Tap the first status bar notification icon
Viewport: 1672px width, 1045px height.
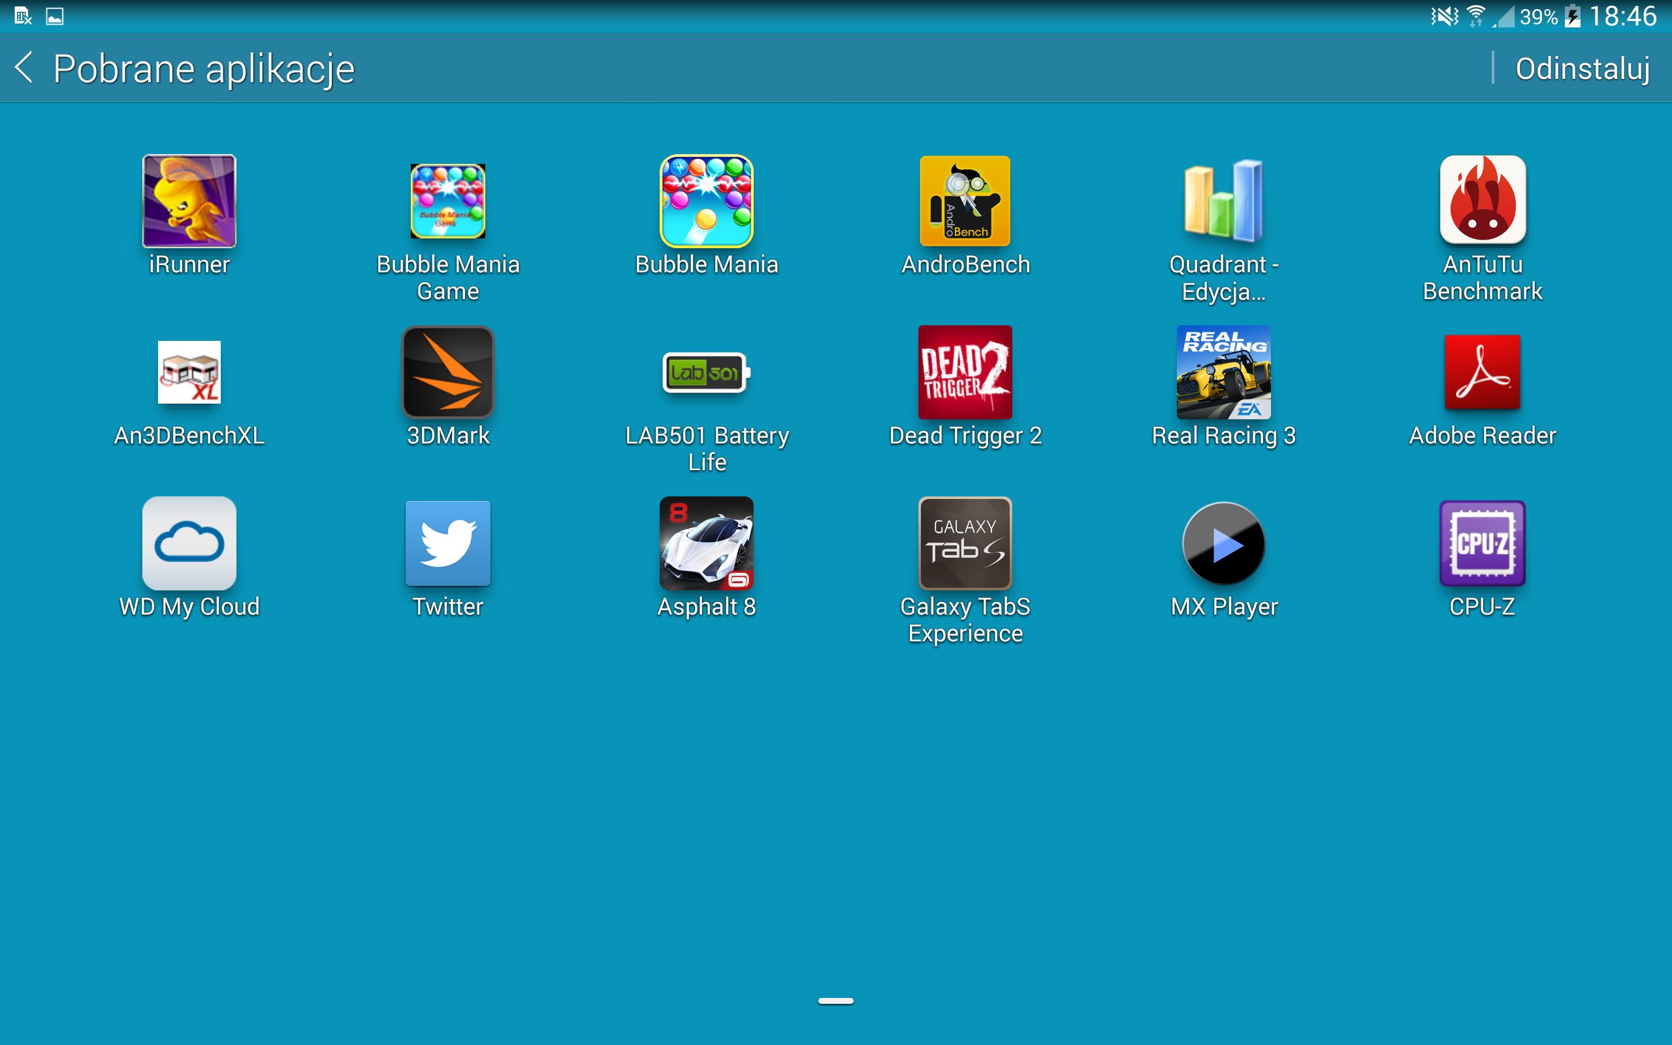[23, 16]
